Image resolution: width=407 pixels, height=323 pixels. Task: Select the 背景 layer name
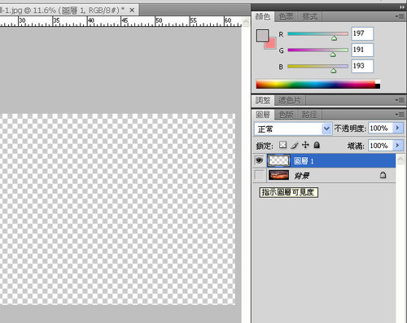pyautogui.click(x=302, y=176)
